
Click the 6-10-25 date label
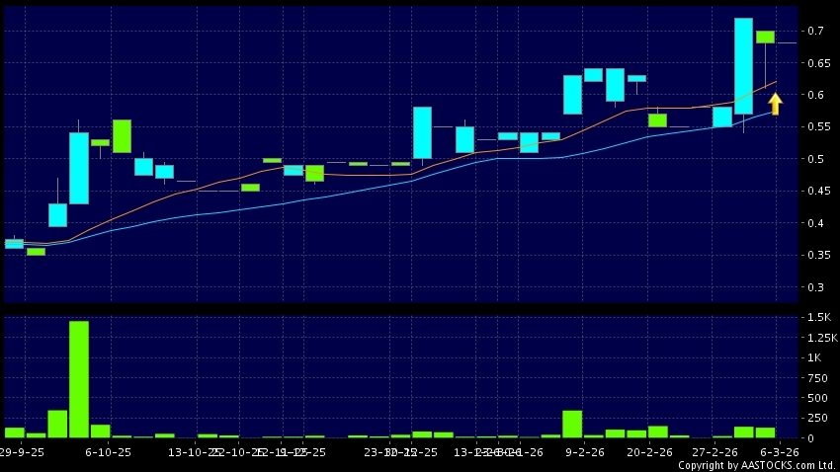pos(109,451)
